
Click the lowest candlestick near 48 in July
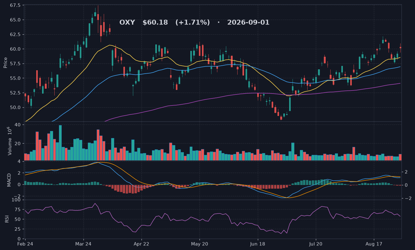(281, 118)
